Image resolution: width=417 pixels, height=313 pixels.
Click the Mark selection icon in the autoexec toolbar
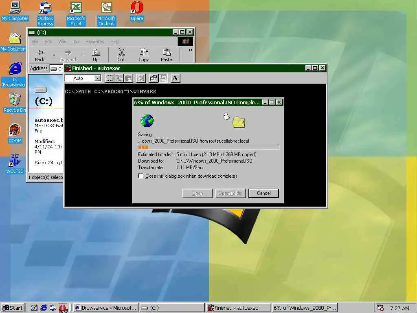(x=110, y=78)
